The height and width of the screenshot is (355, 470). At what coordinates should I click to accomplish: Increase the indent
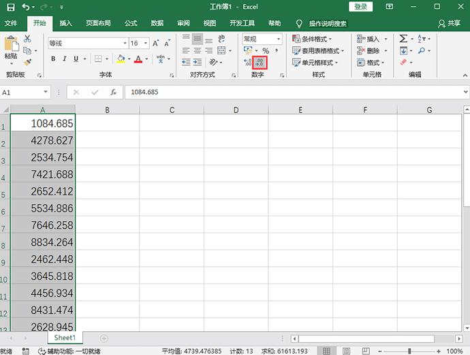[x=198, y=62]
